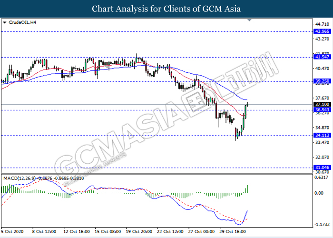This screenshot has width=333, height=238.
Task: Click the MACD scale value -1.1732
Action: click(322, 225)
